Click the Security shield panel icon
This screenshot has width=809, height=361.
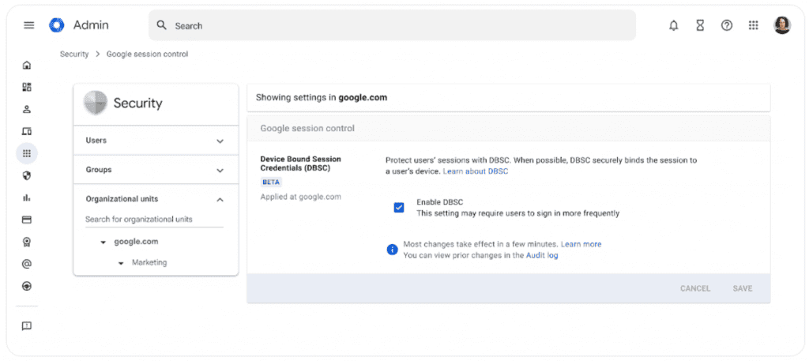(x=96, y=103)
